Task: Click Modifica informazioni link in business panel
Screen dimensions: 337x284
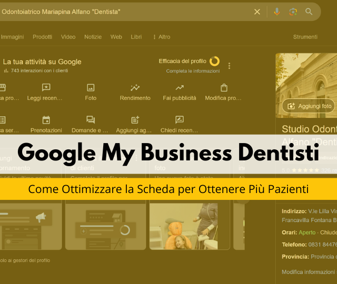Action: click(309, 272)
